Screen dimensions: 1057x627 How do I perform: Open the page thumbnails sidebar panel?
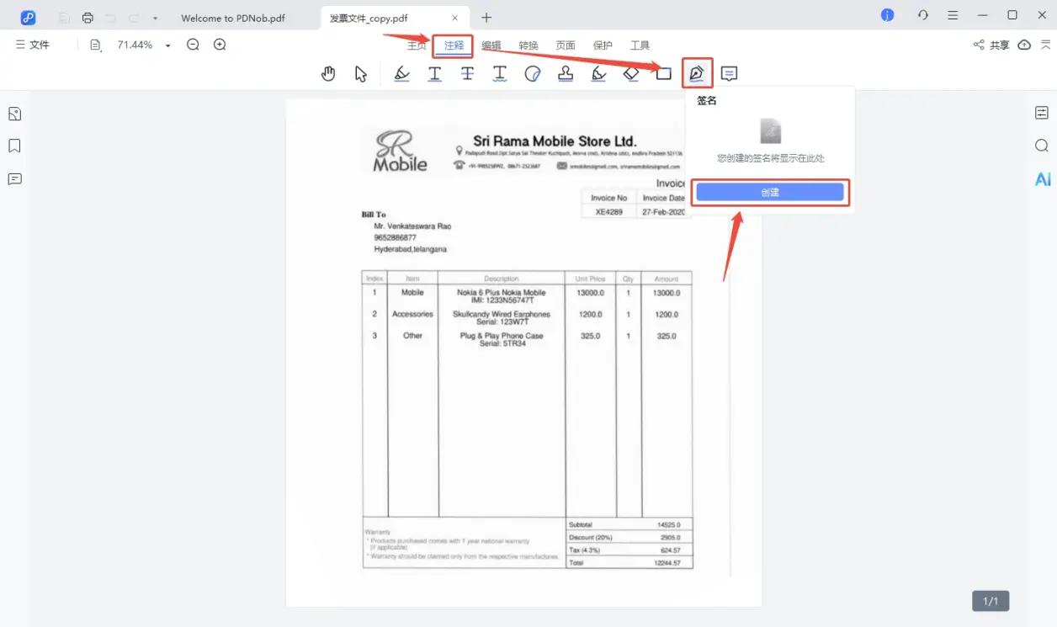[x=14, y=114]
